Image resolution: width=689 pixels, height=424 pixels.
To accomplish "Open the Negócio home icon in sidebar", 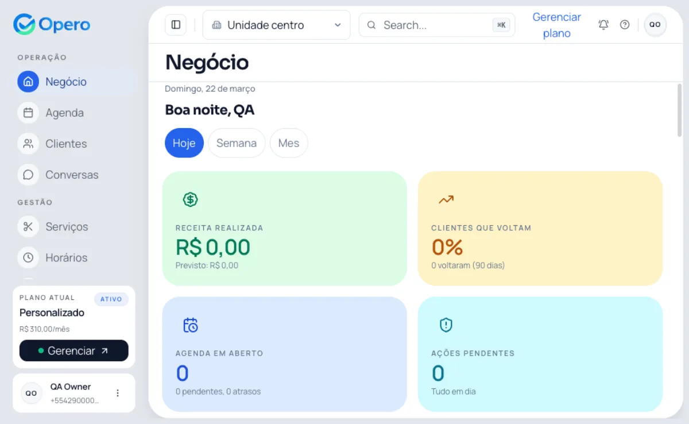I will click(x=28, y=82).
